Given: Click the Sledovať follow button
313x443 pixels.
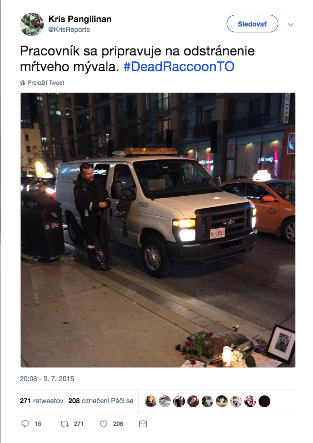Looking at the screenshot, I should coord(252,24).
